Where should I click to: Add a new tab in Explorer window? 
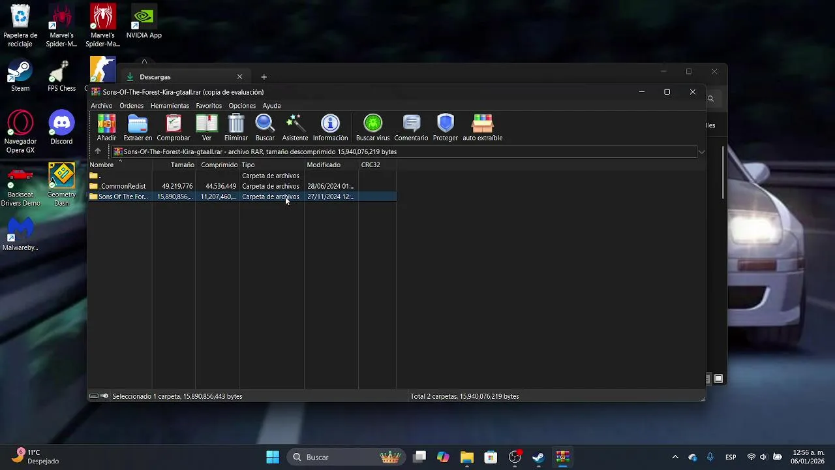[264, 77]
